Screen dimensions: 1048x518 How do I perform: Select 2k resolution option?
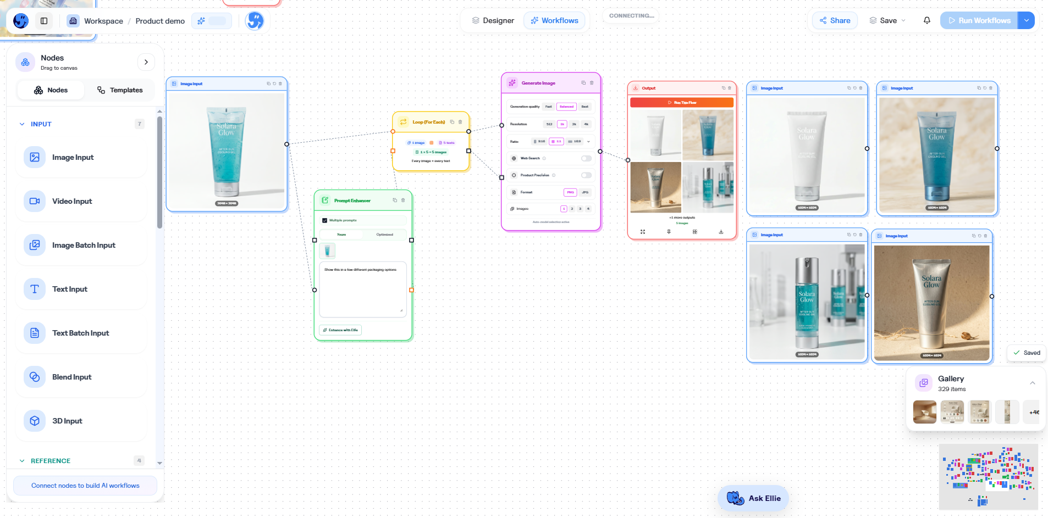tap(574, 124)
